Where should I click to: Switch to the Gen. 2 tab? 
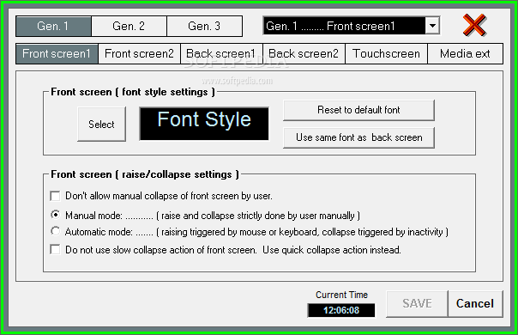coord(129,26)
